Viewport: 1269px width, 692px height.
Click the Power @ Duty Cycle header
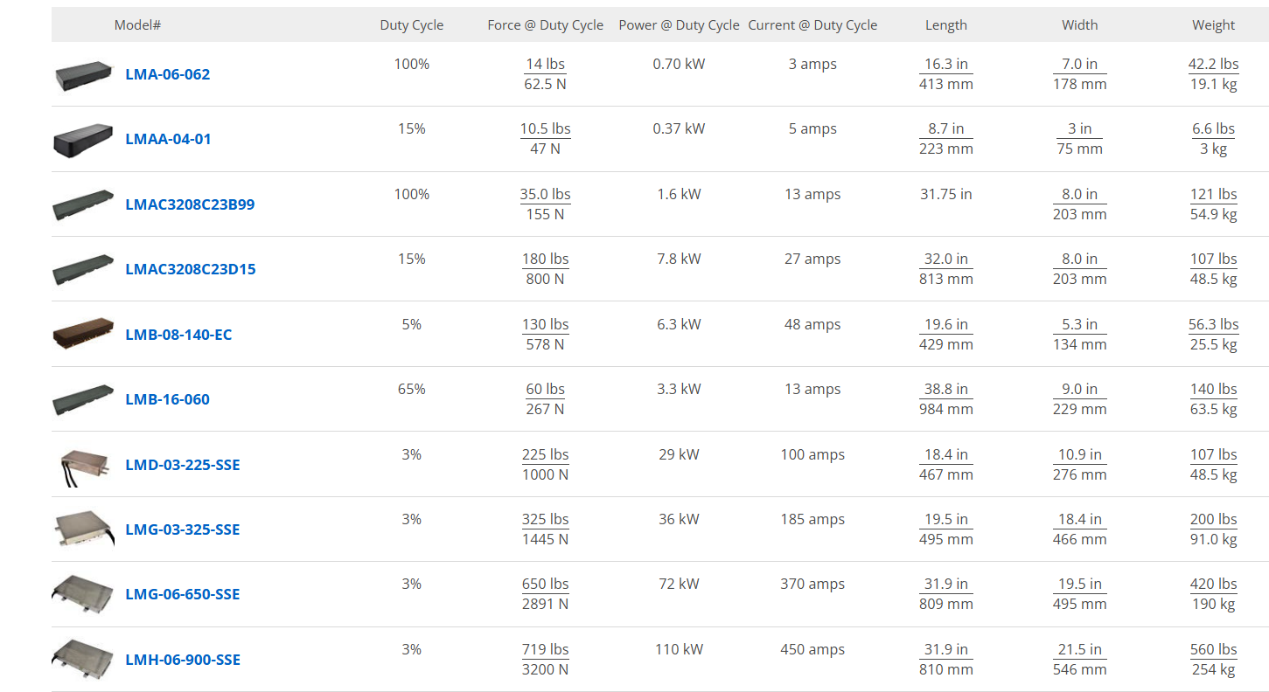pos(679,25)
